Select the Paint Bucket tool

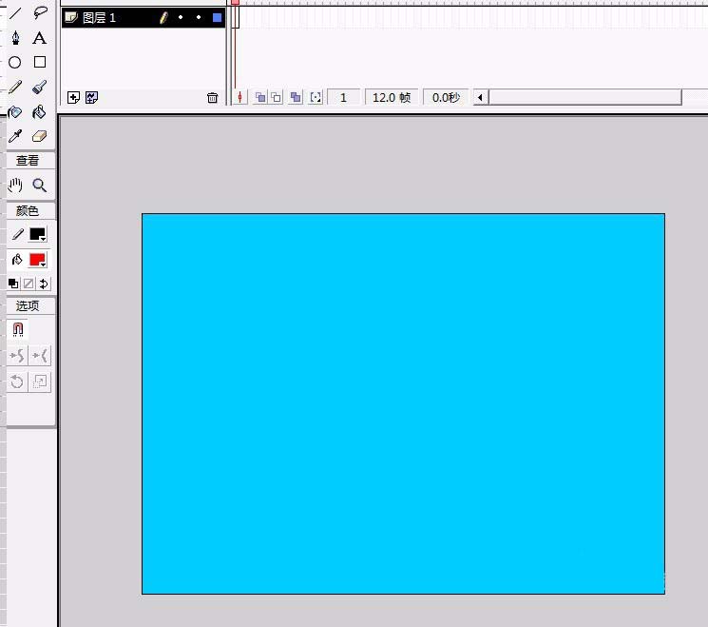coord(40,111)
